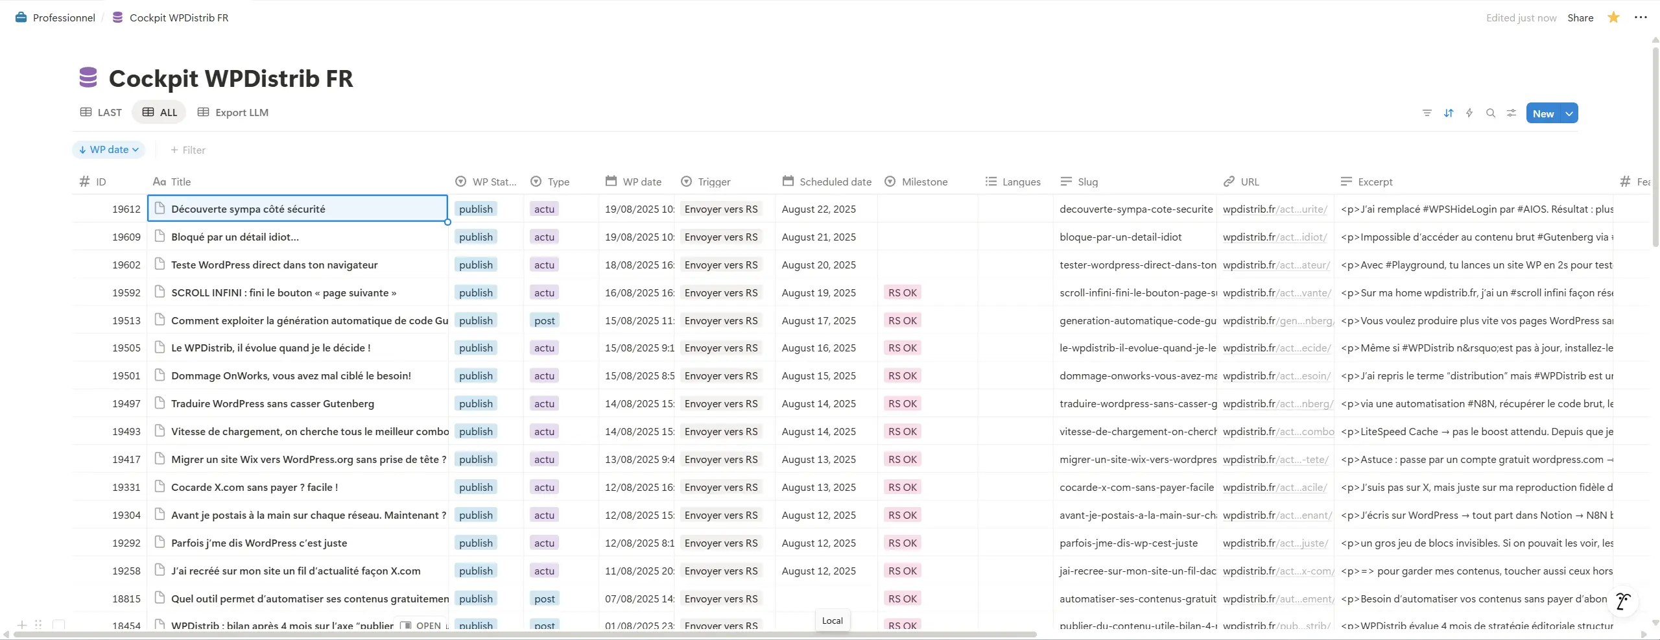Viewport: 1660px width, 640px height.
Task: Click page icon of "Cocarde X.com sans payer" row
Action: coord(160,486)
